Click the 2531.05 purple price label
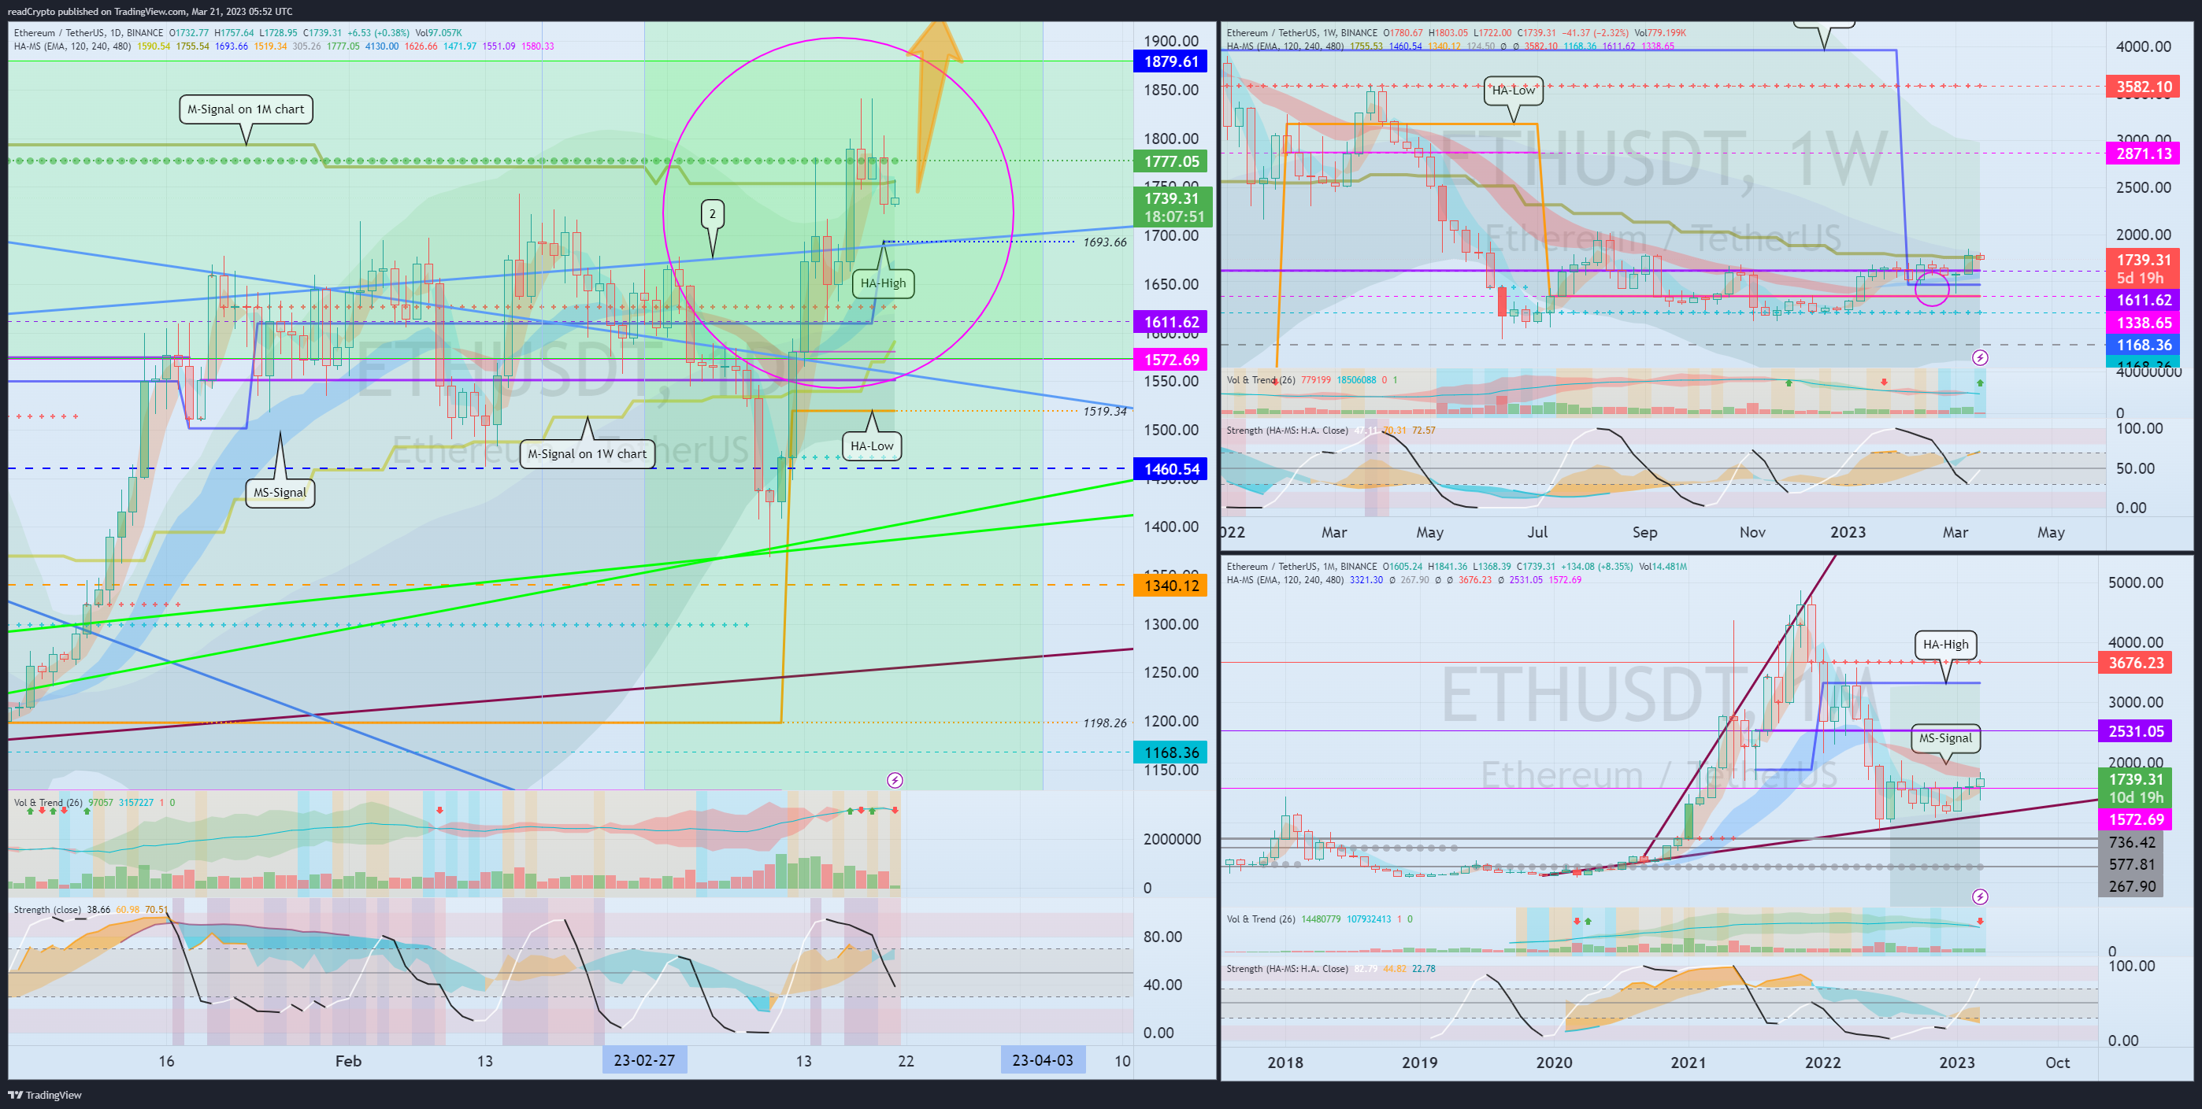Screen dimensions: 2202x1109 tap(2134, 731)
